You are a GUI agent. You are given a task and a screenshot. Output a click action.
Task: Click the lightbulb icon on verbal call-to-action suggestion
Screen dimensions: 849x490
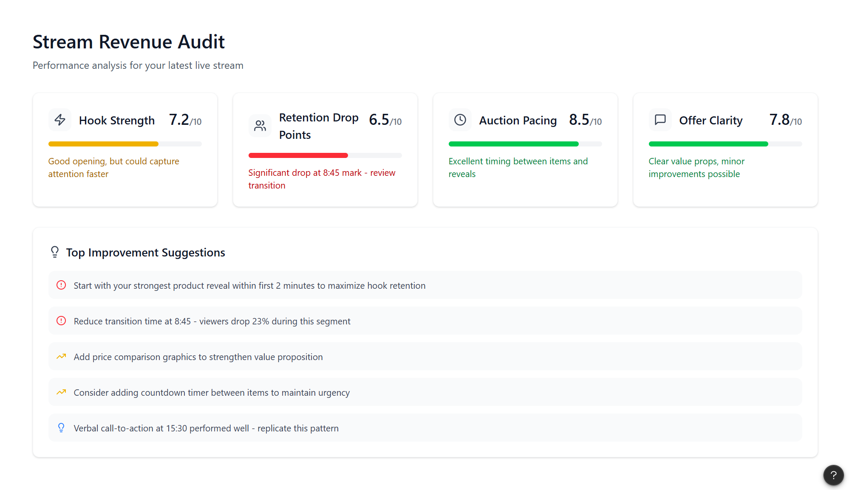click(62, 428)
